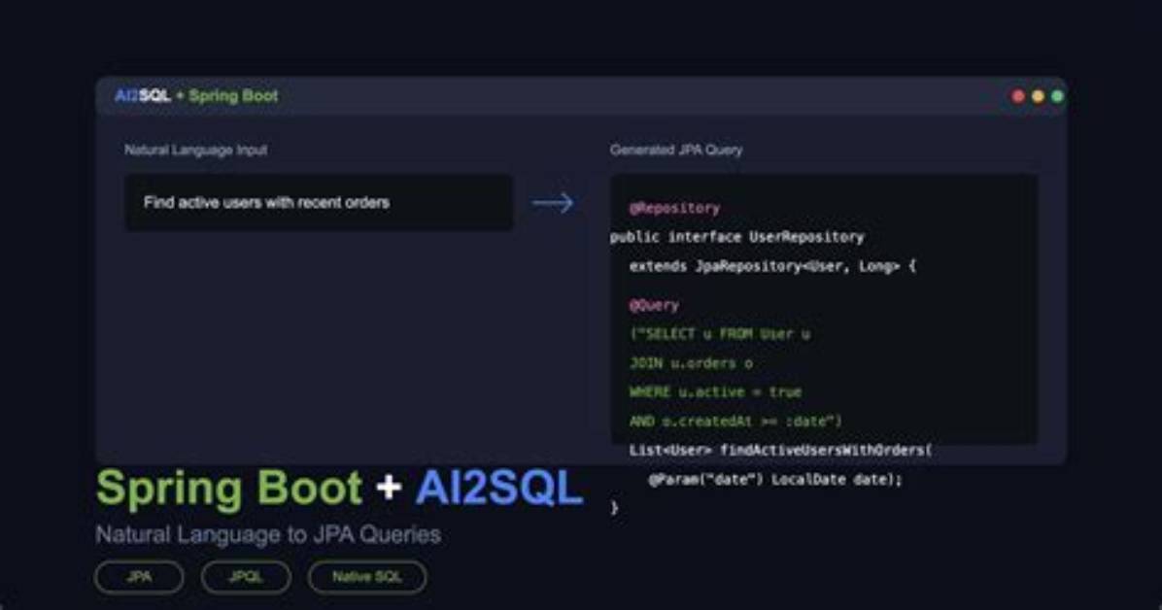1162x610 pixels.
Task: Click the "Generated JPA Query" label
Action: [676, 150]
